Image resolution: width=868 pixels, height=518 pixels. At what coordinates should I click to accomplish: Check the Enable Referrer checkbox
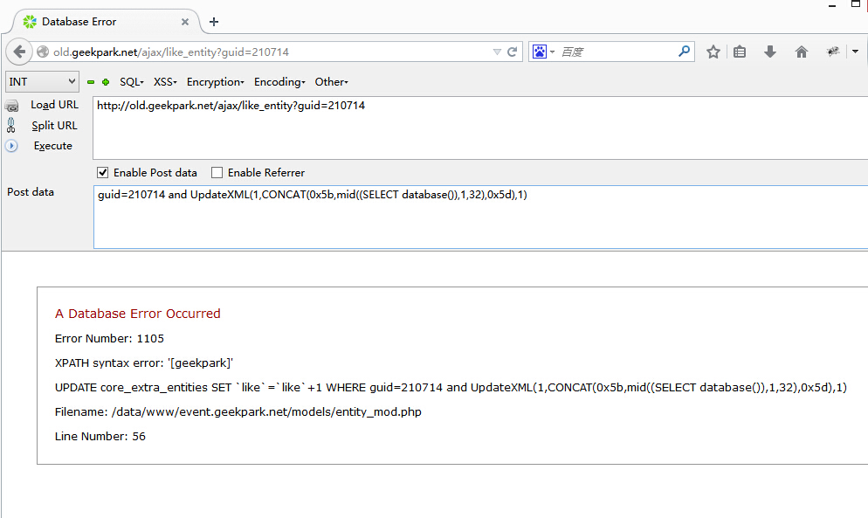pos(217,173)
